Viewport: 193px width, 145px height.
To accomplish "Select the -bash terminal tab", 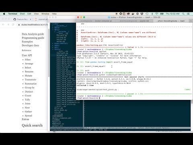I will 171,21.
